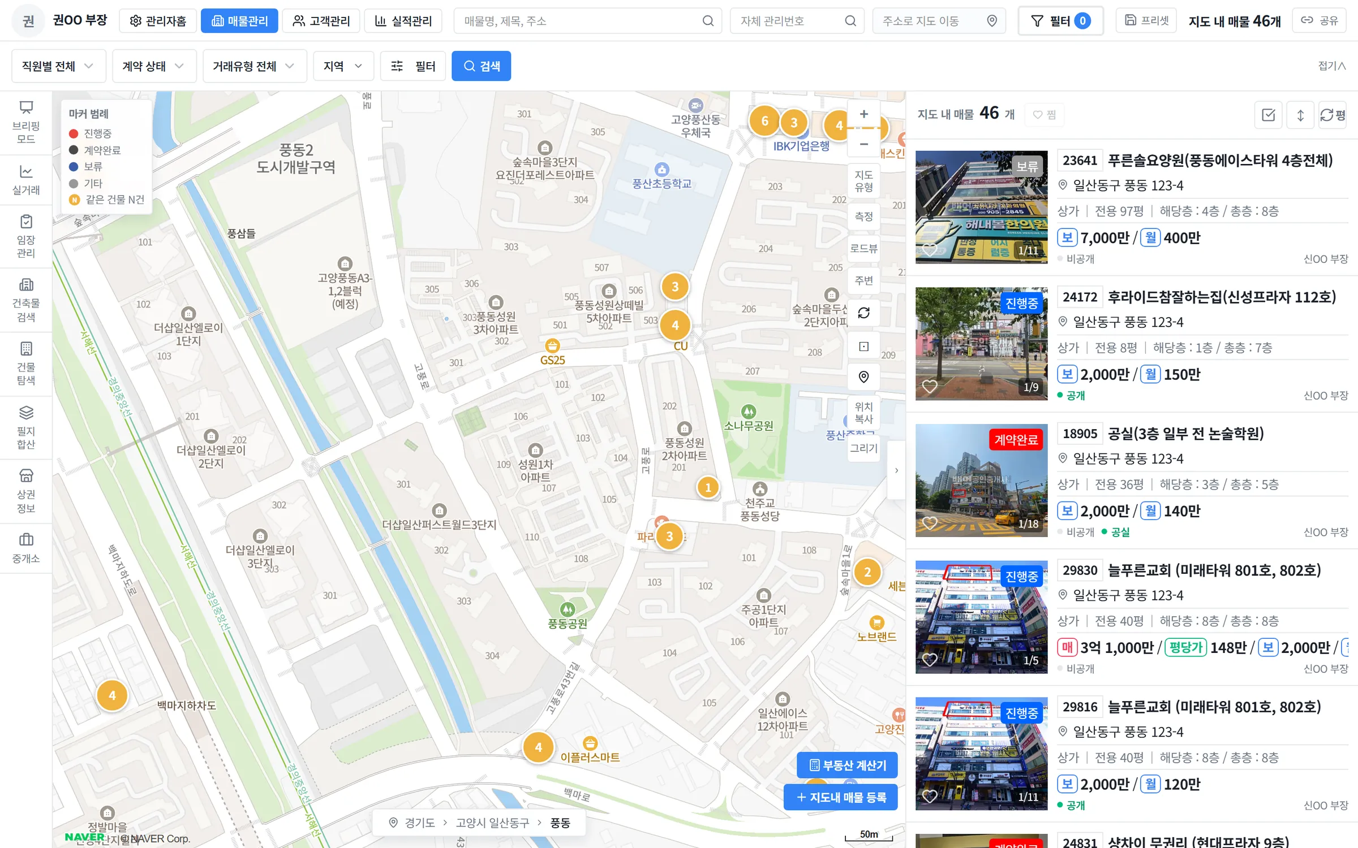Viewport: 1358px width, 848px height.
Task: Open 임장 관리 in the sidebar
Action: [x=26, y=236]
